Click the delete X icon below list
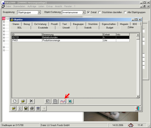Viewport: 151px width, 128px height. (x=31, y=101)
